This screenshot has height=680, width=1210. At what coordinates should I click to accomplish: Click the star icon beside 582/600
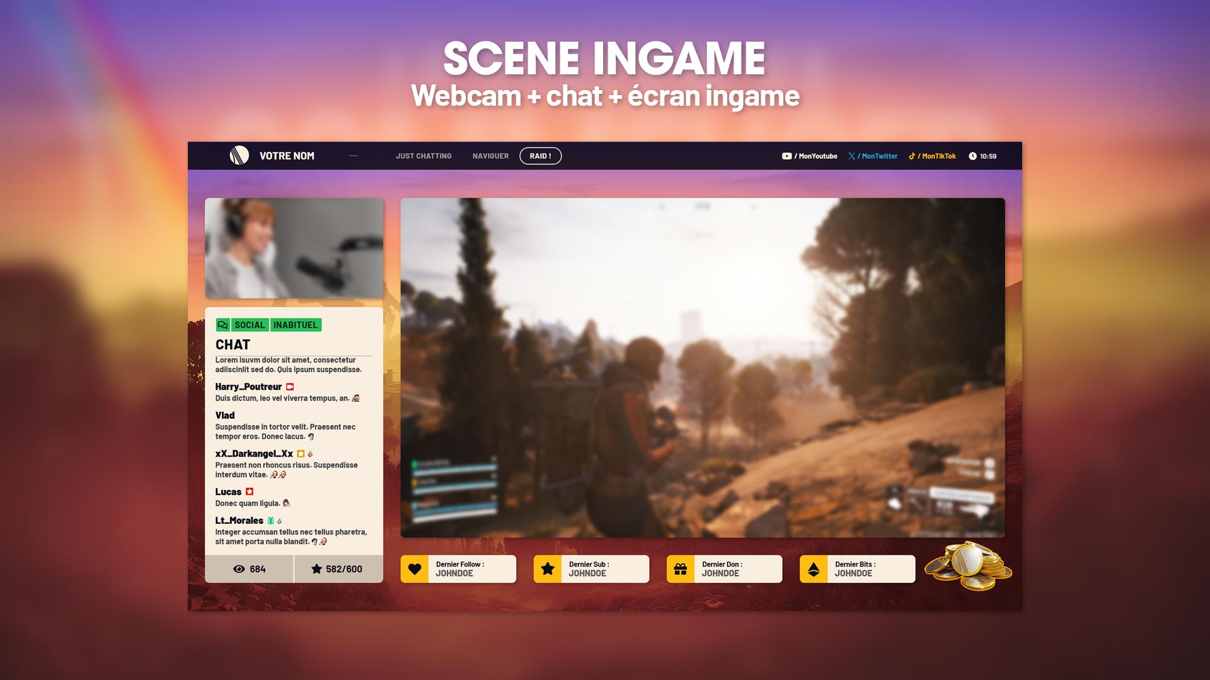pos(316,569)
